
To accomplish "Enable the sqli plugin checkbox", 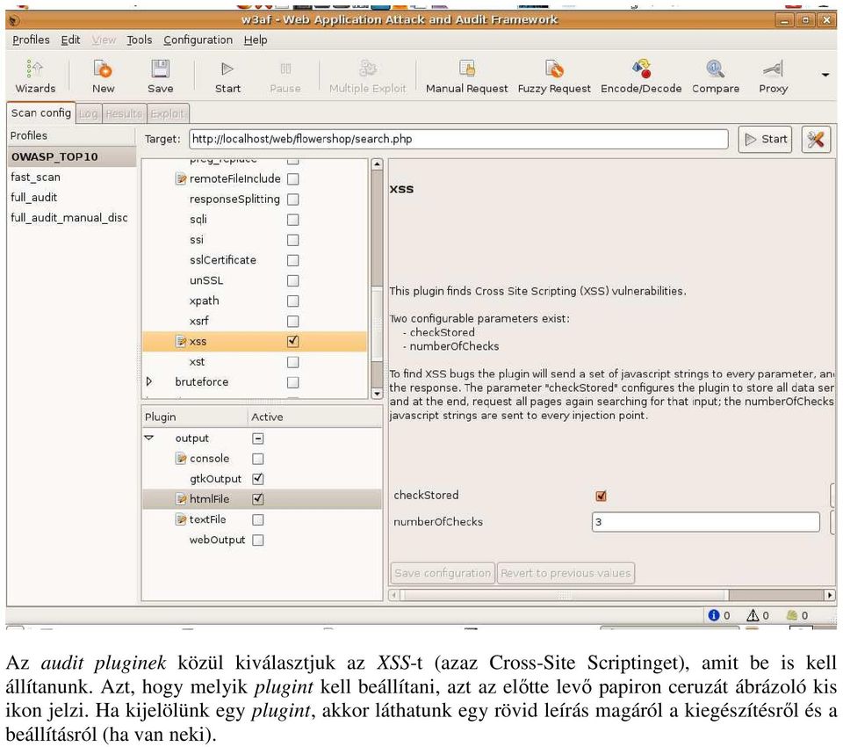I will pos(292,220).
